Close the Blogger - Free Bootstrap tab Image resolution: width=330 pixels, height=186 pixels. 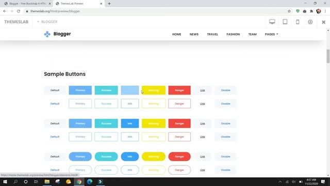pyautogui.click(x=49, y=4)
